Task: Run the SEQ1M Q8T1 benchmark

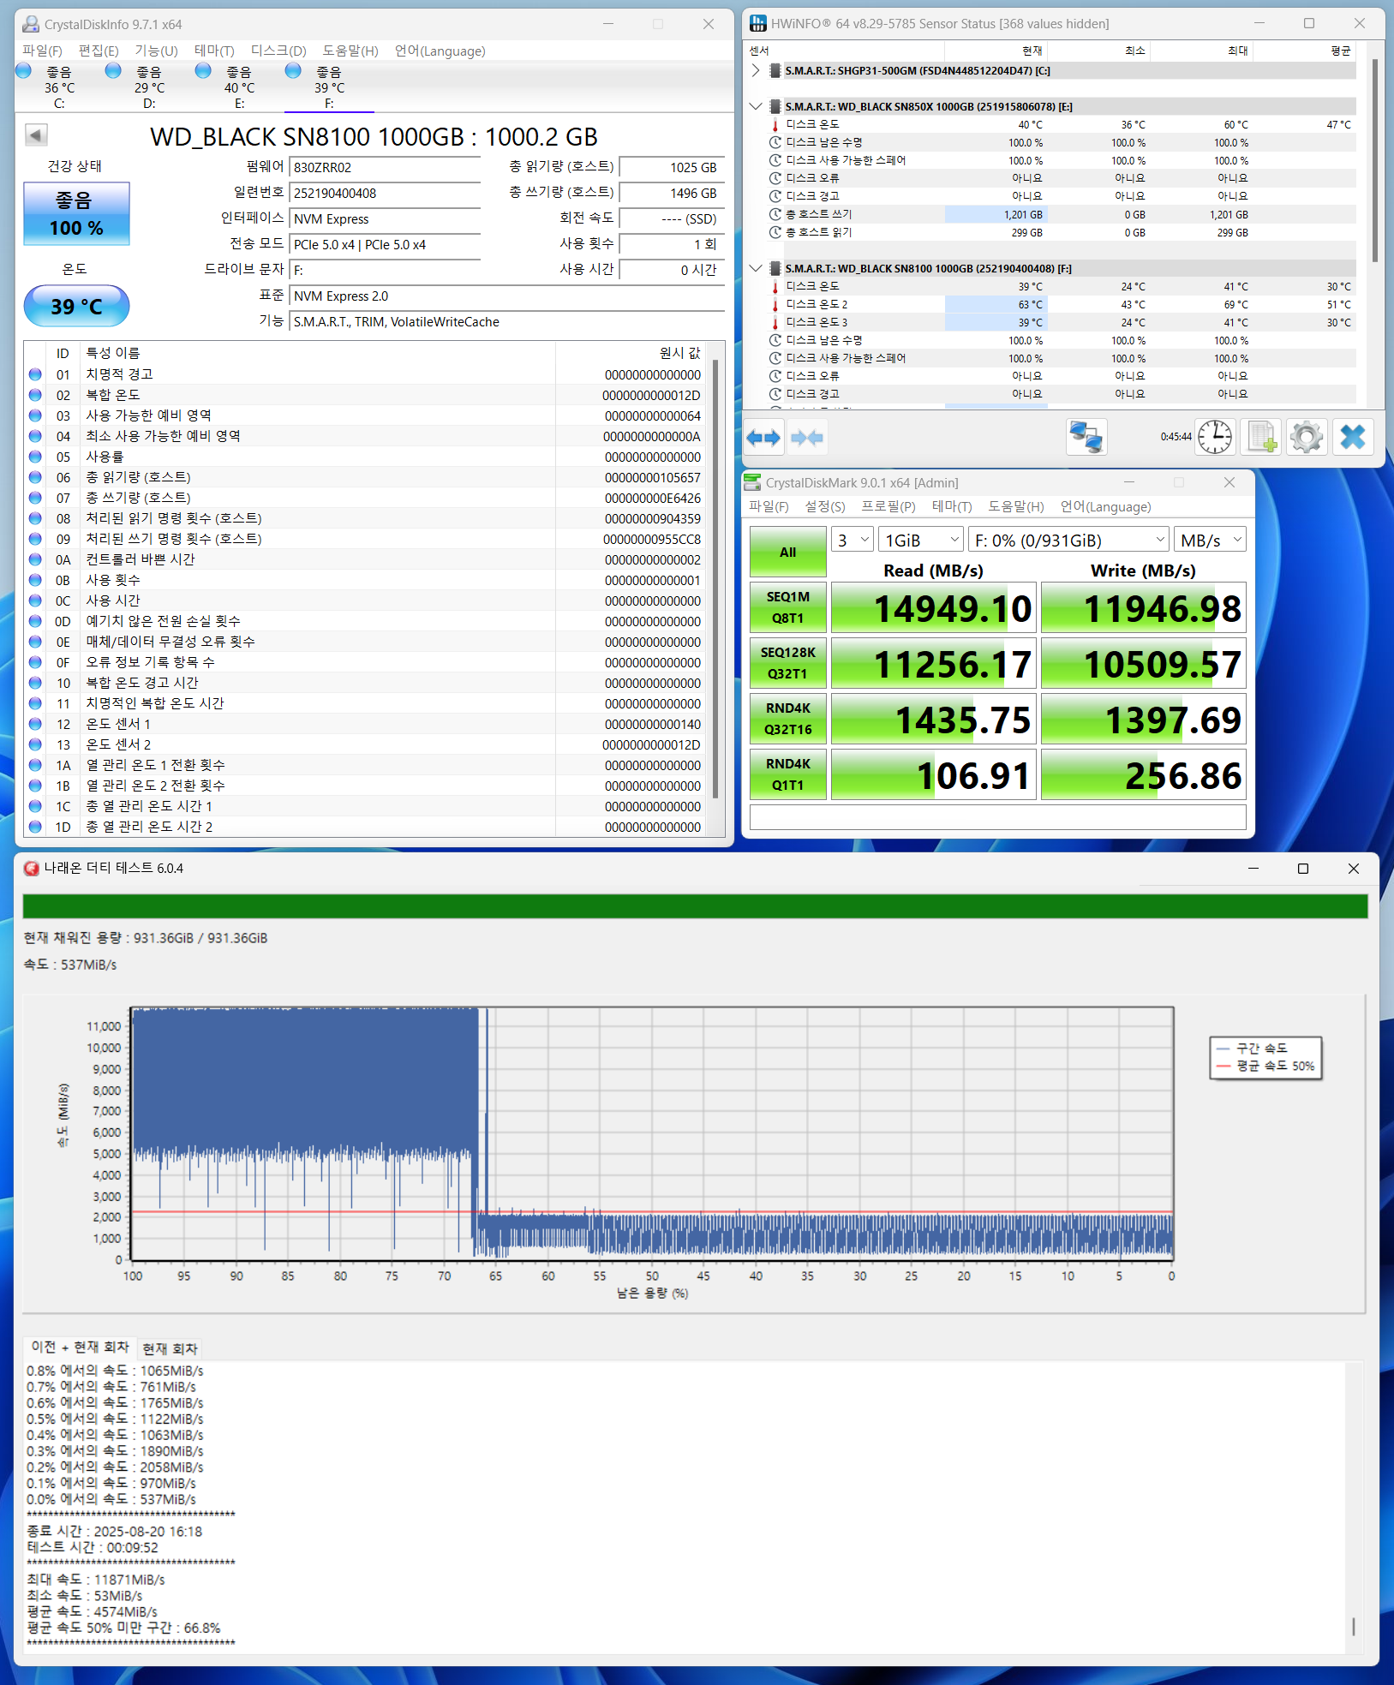Action: pyautogui.click(x=787, y=607)
